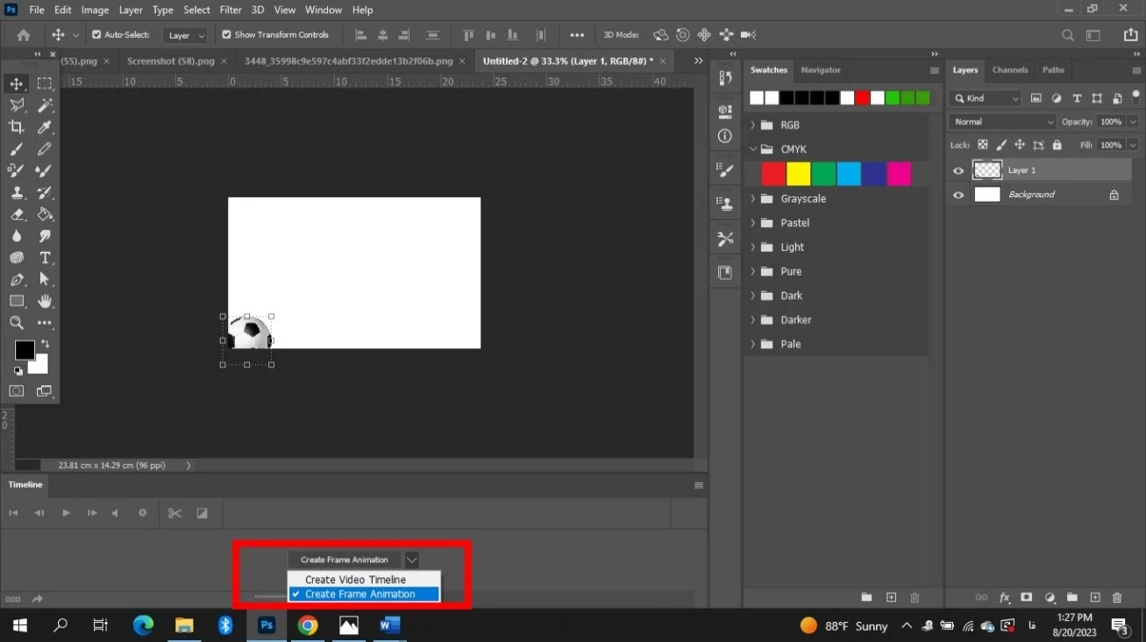Click the timeline mode dropdown arrow button

pos(412,560)
